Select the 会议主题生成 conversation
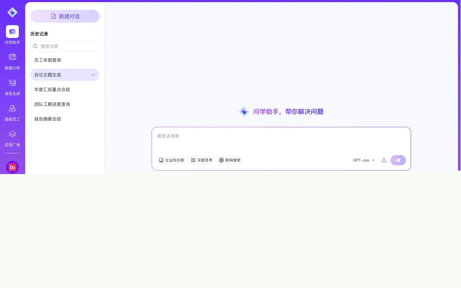This screenshot has height=288, width=461. click(x=65, y=75)
